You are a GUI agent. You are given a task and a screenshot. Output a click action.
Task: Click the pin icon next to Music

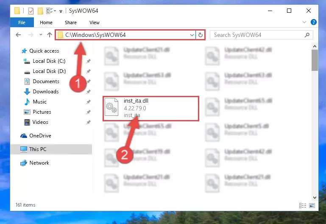[88, 102]
